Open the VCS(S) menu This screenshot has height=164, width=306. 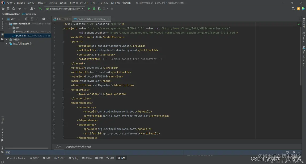105,3
